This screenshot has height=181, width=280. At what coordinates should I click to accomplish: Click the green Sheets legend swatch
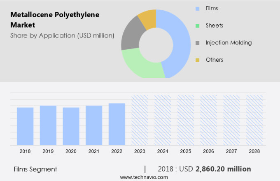tap(198, 26)
